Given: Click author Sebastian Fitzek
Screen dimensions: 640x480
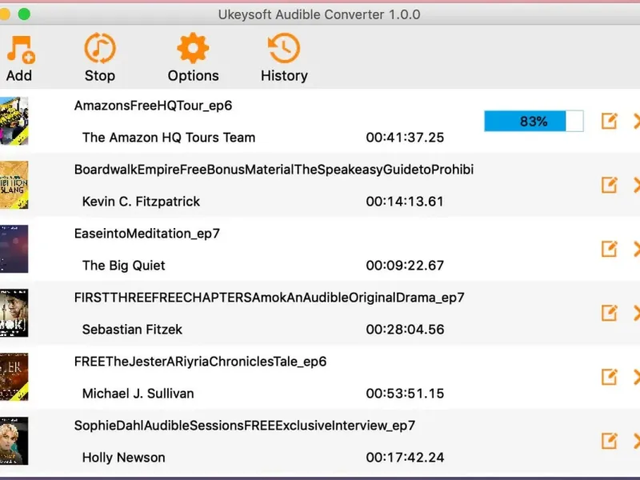Looking at the screenshot, I should click(132, 330).
